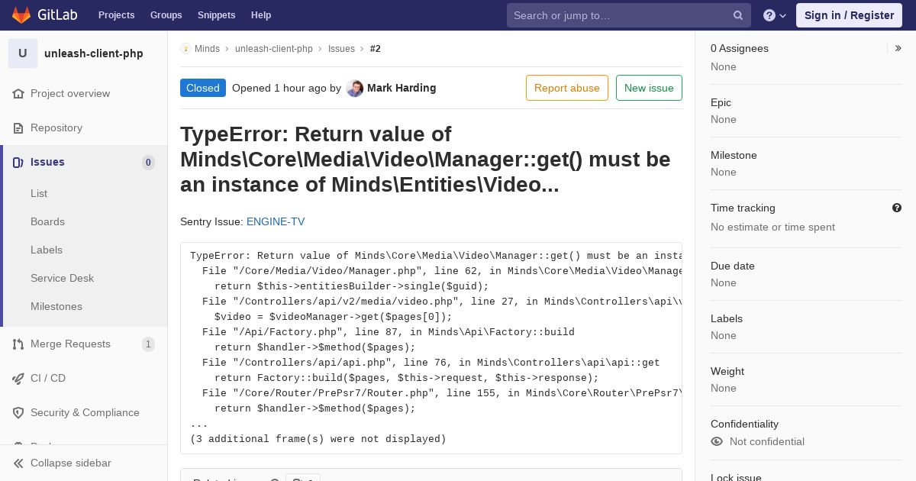
Task: Click the Epic label in sidebar
Action: (721, 102)
